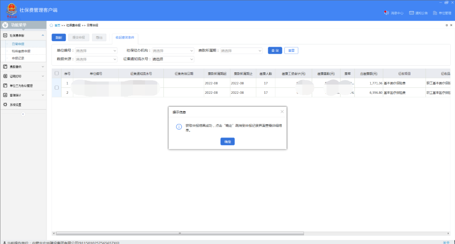Open the 单位编号 dropdown
Viewport: 455px width, 244px height.
click(x=96, y=51)
